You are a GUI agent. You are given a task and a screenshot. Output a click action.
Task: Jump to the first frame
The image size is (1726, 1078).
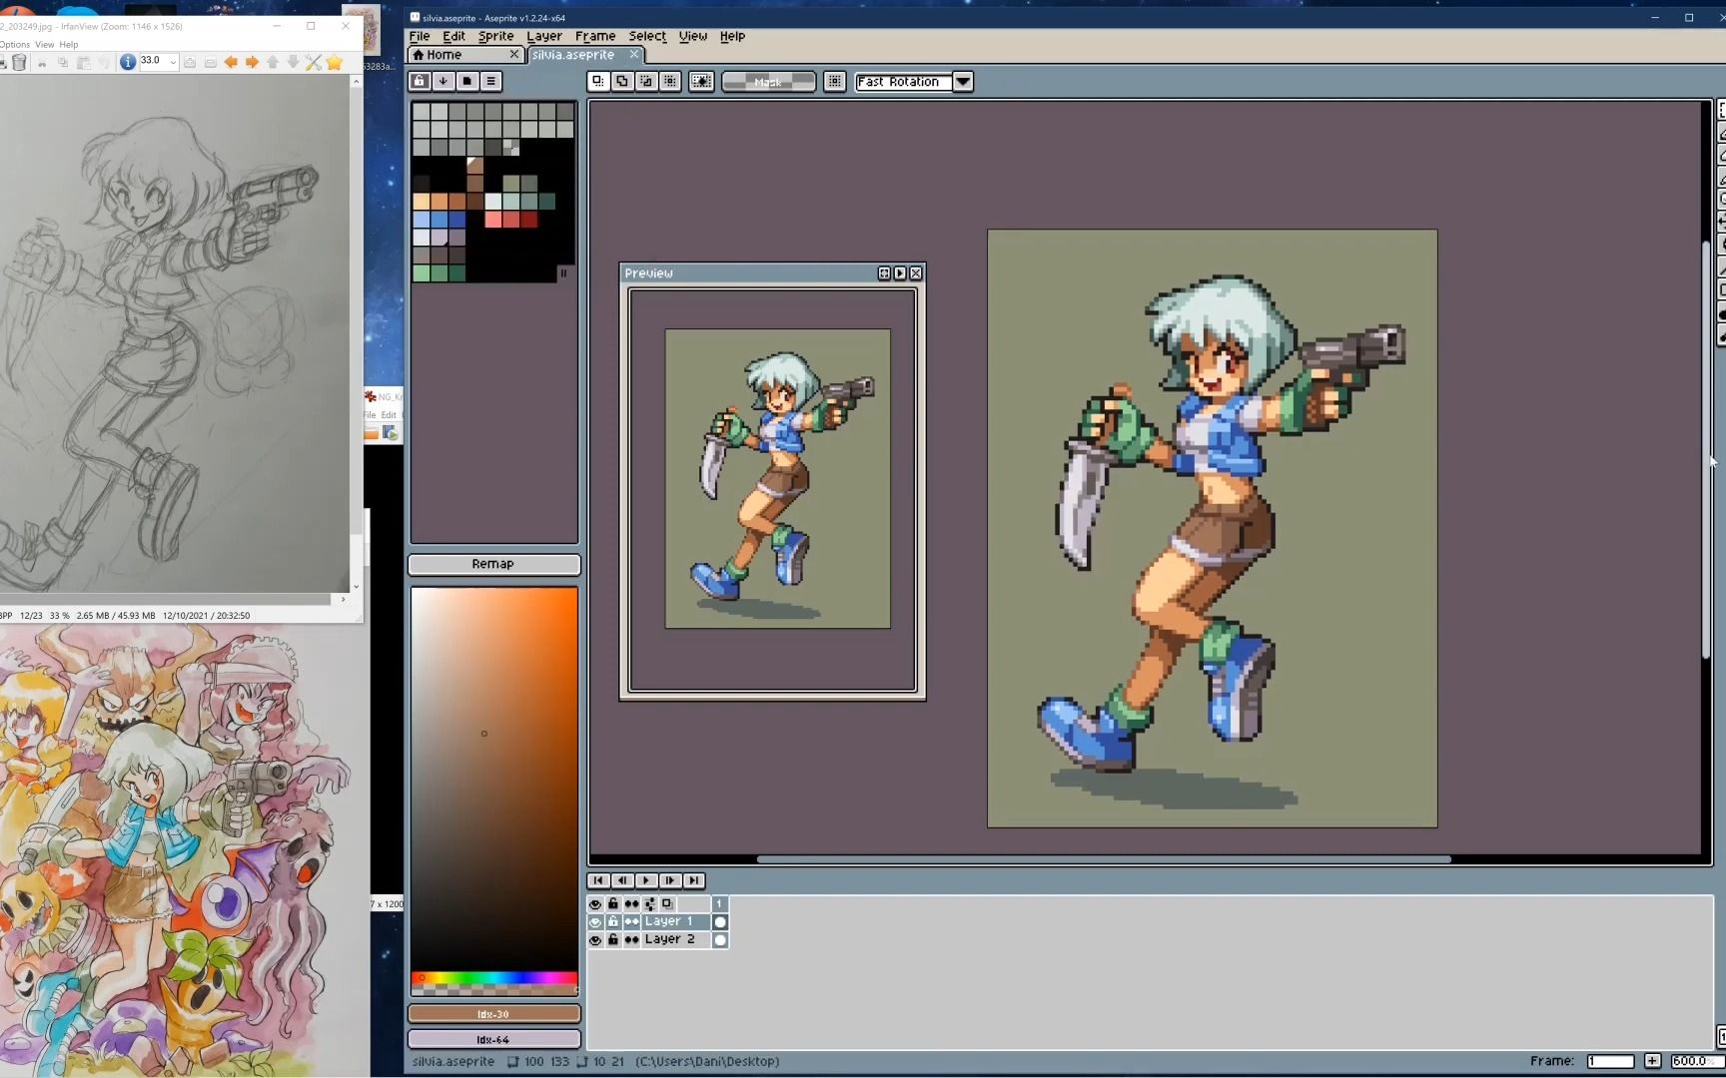coord(597,880)
